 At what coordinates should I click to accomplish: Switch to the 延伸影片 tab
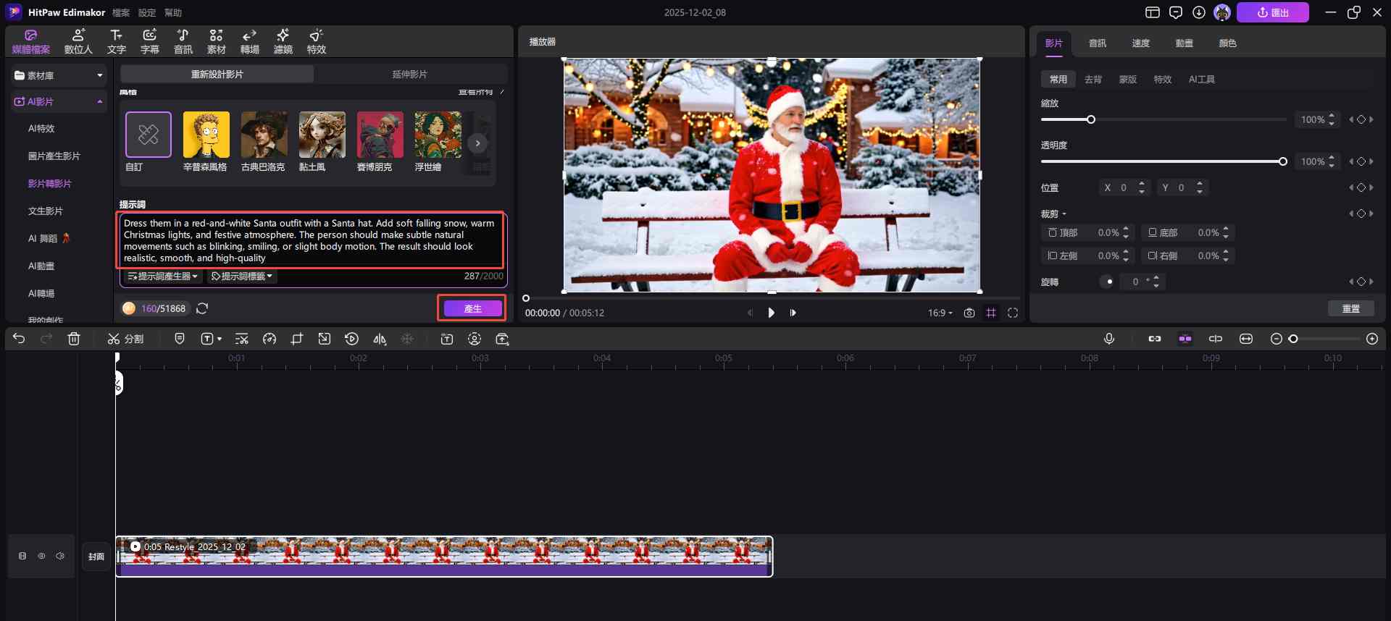(409, 75)
